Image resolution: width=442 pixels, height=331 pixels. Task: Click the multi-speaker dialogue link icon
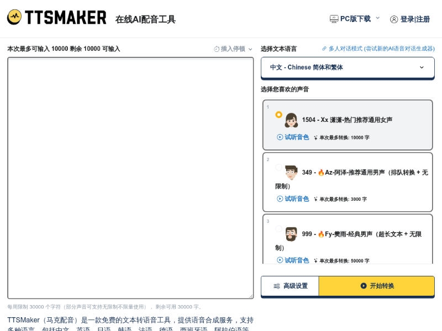(324, 49)
